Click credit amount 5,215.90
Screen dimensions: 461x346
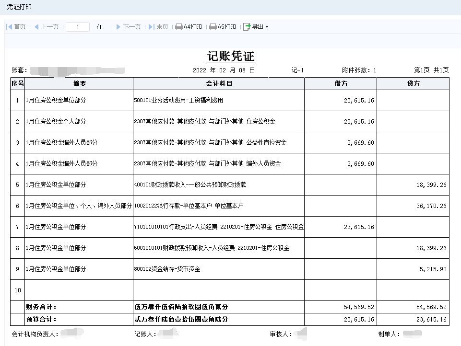(x=433, y=269)
